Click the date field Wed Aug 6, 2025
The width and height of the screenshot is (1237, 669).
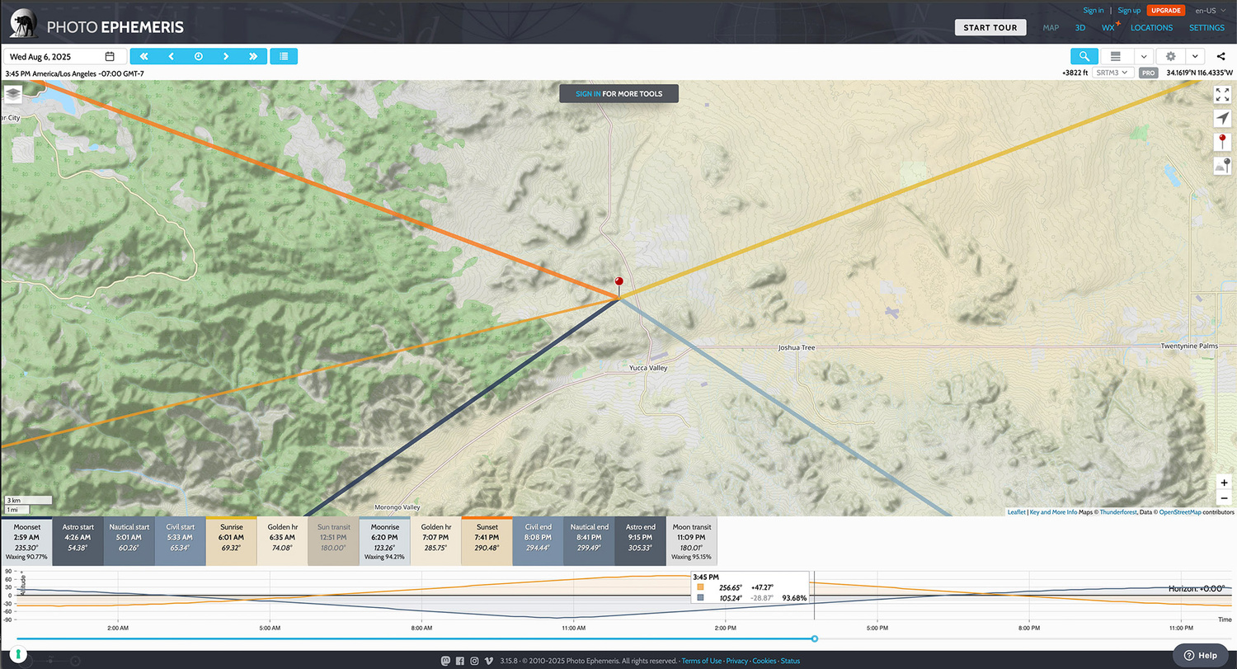(58, 56)
